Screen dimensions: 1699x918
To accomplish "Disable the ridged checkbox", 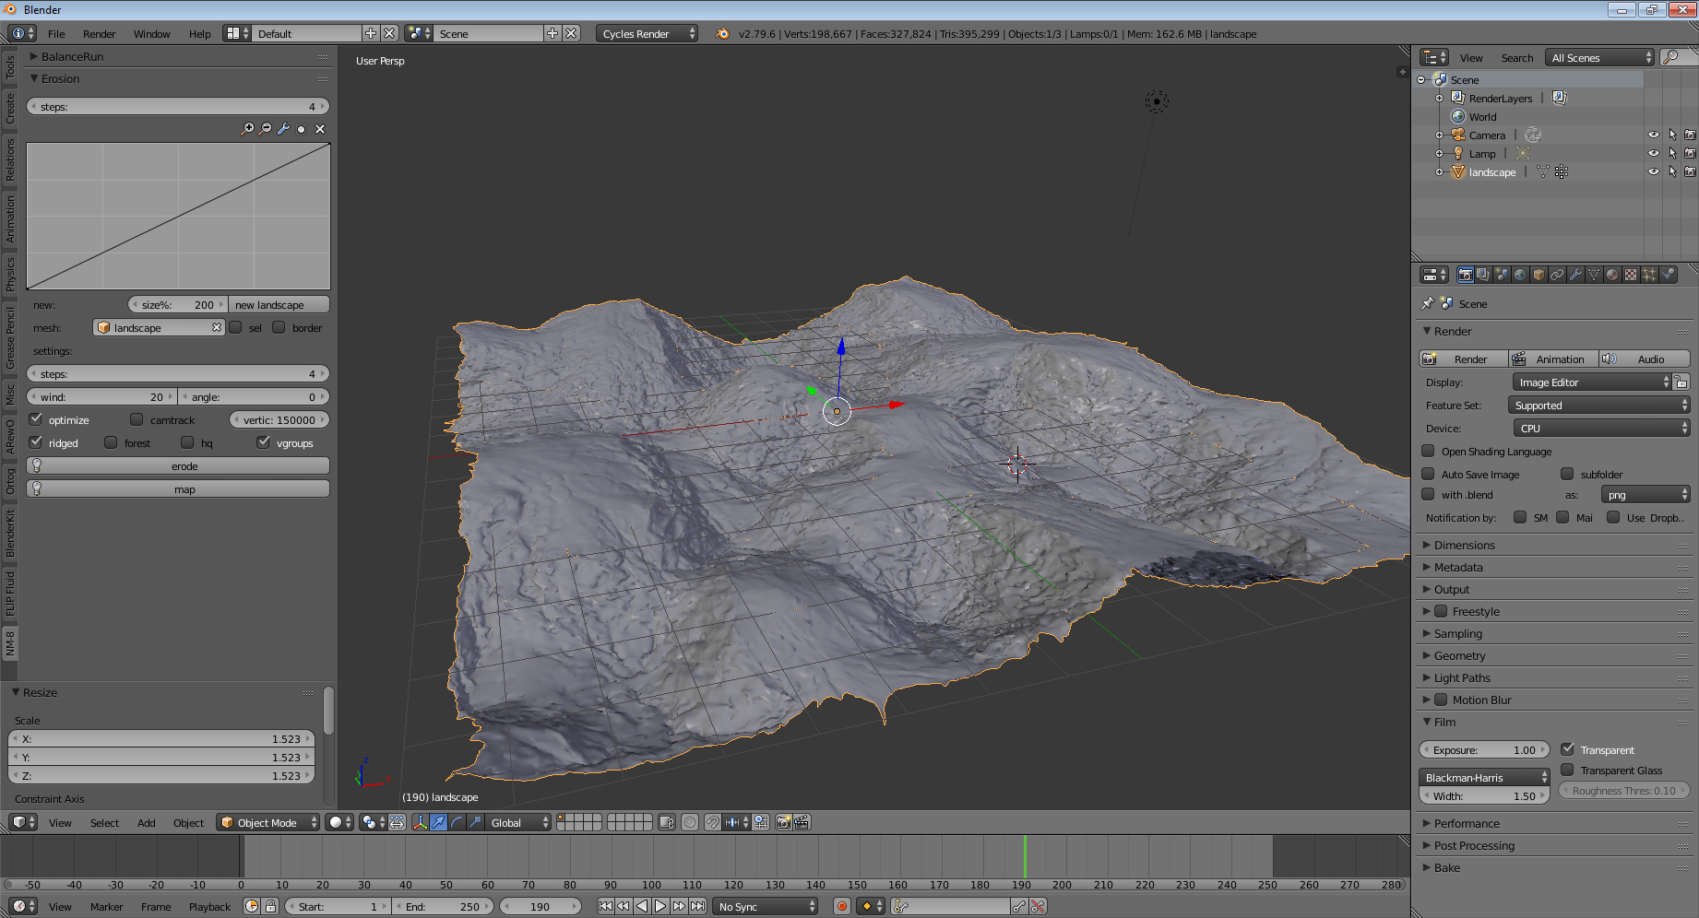I will pyautogui.click(x=36, y=442).
